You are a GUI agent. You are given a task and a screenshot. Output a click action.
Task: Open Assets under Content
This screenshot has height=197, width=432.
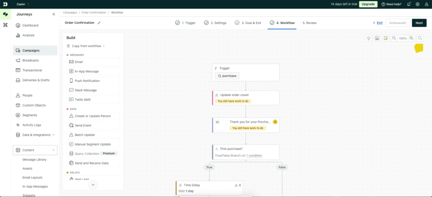27,169
